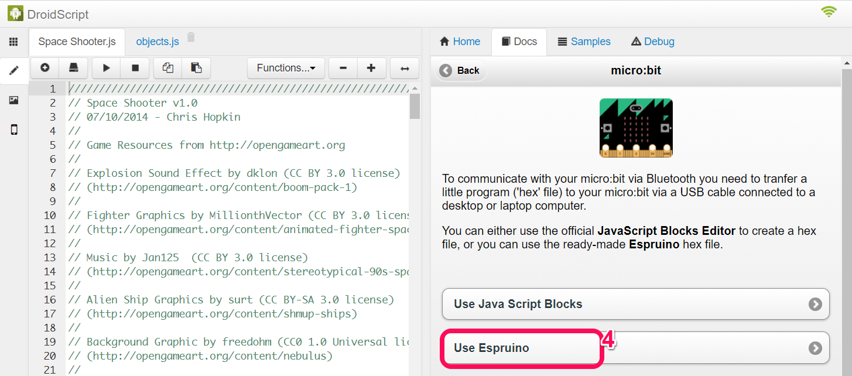Screen dimensions: 852x376
Task: Decrease font size with minus button
Action: [x=343, y=68]
